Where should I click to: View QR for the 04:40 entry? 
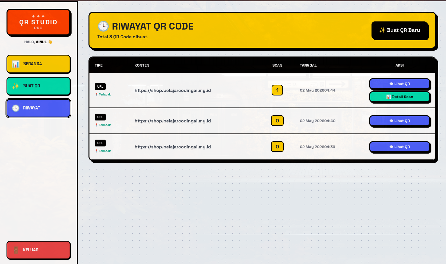(399, 121)
